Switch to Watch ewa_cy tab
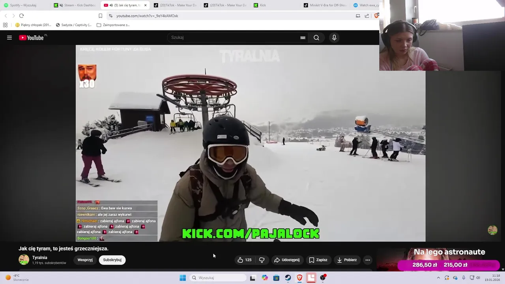This screenshot has height=284, width=505. pyautogui.click(x=366, y=5)
